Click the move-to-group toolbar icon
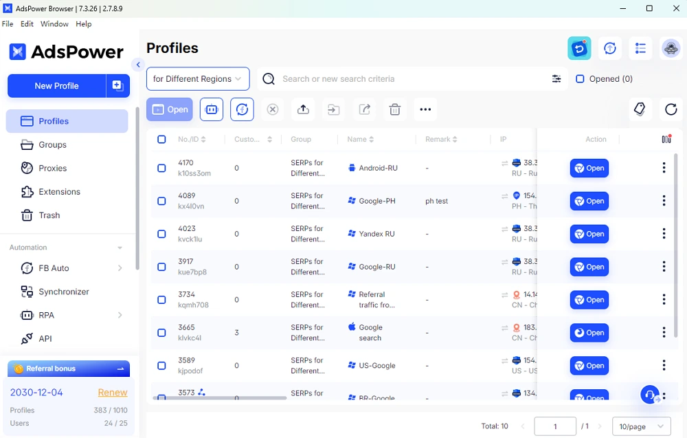Viewport: 687px width, 438px height. point(333,109)
